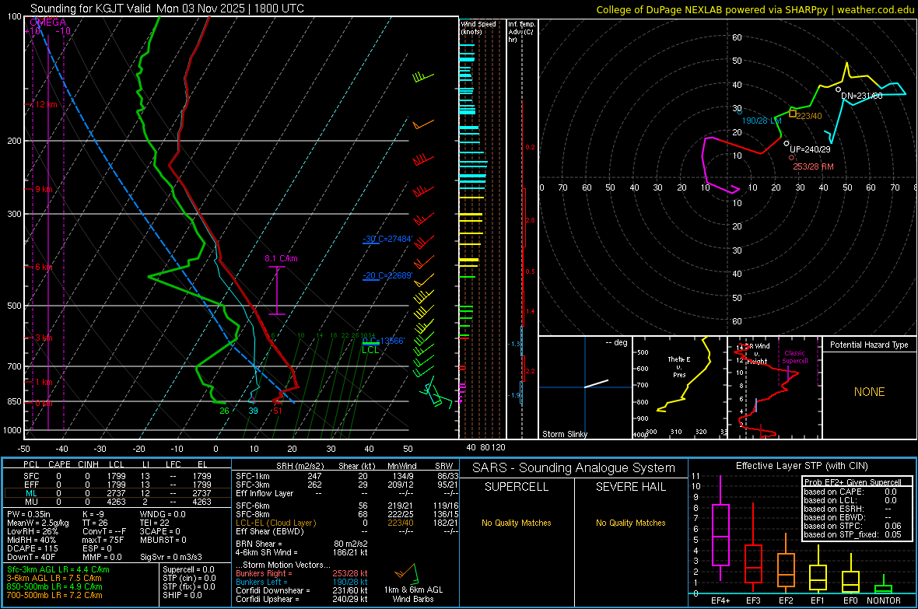The image size is (918, 609).
Task: Click the Sfc-3km AGL LR value
Action: point(58,569)
